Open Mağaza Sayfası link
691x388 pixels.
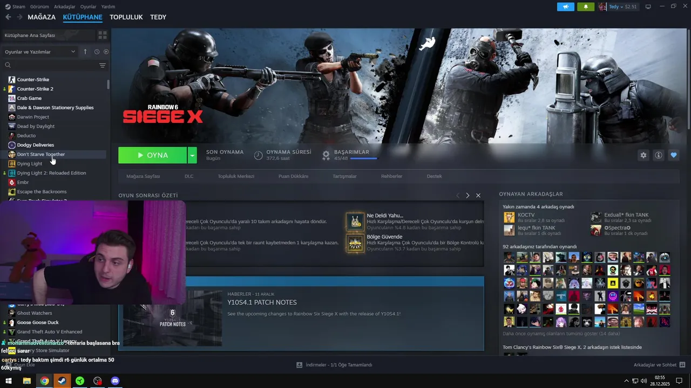(x=143, y=176)
